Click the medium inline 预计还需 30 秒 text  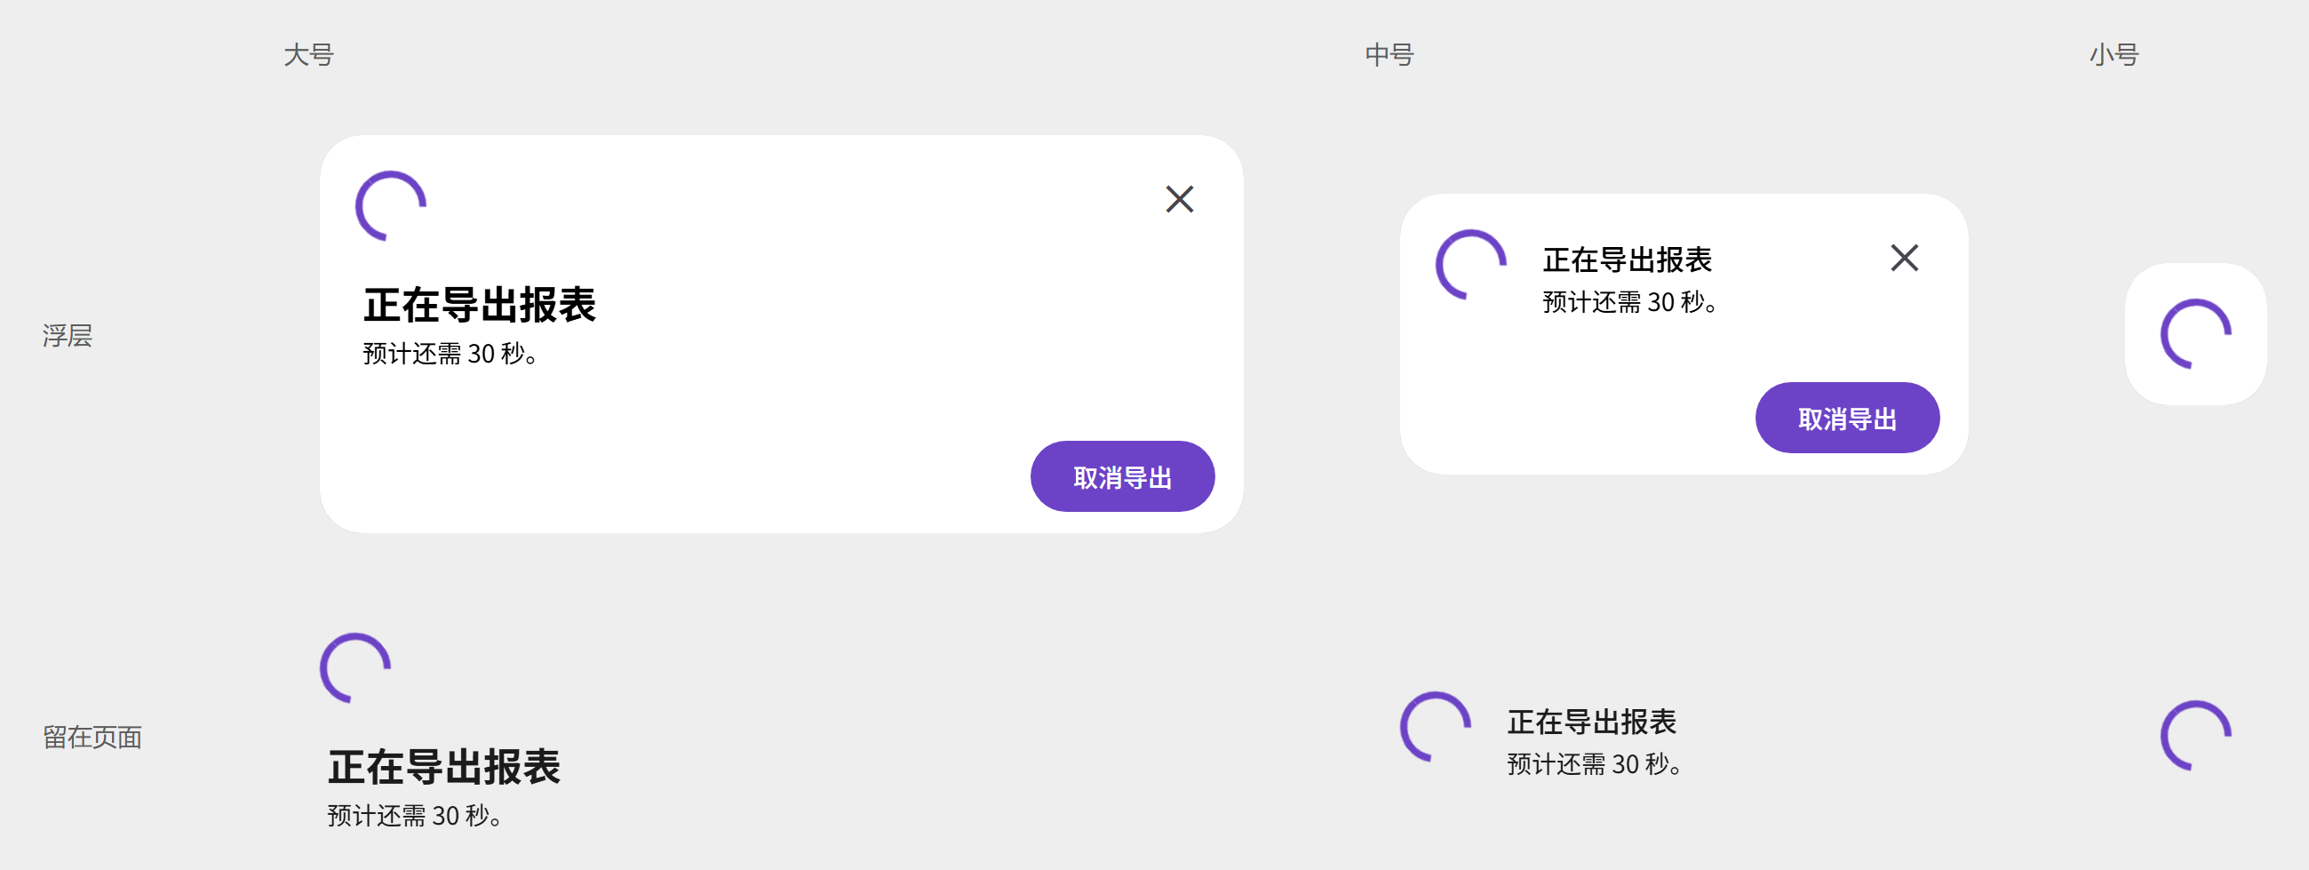click(1594, 764)
